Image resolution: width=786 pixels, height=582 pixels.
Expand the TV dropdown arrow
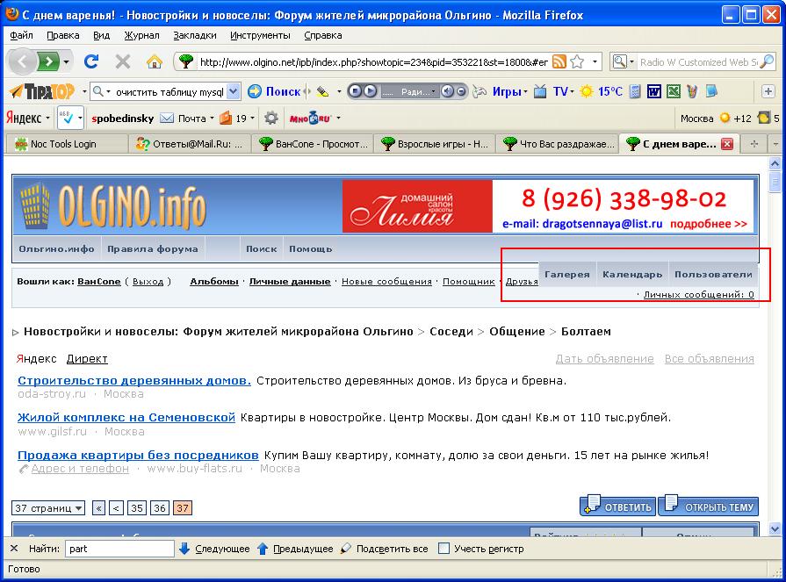[572, 92]
